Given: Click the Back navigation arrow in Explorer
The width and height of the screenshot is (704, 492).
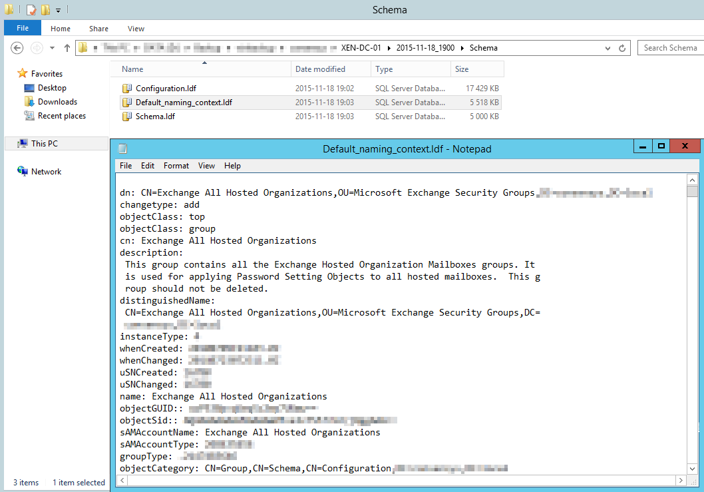Looking at the screenshot, I should click(17, 48).
